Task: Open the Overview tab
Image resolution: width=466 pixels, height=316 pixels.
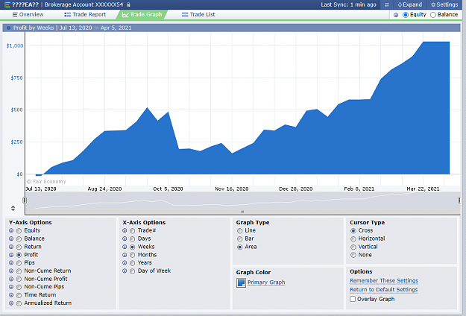Action: pyautogui.click(x=28, y=15)
